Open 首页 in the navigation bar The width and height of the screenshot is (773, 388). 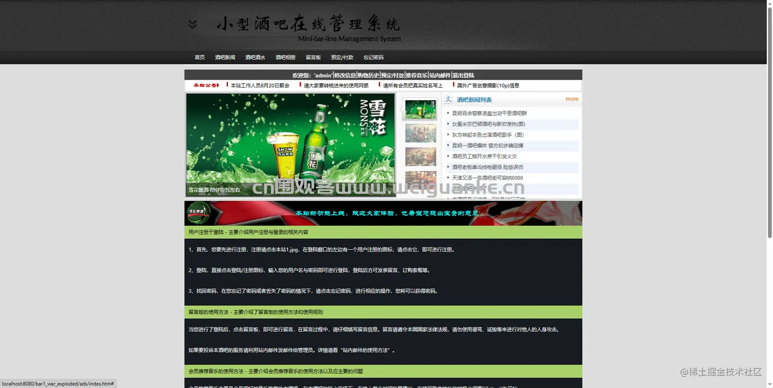coord(199,58)
